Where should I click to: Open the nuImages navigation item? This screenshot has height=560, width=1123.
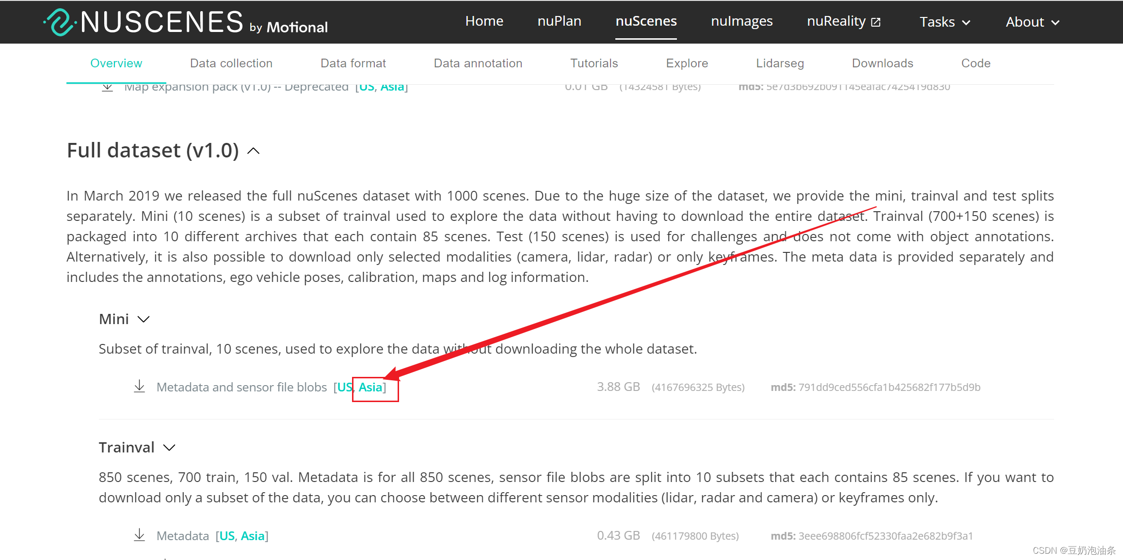click(x=741, y=21)
